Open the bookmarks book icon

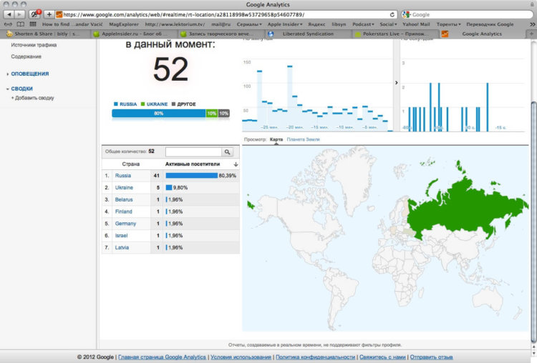(x=21, y=24)
